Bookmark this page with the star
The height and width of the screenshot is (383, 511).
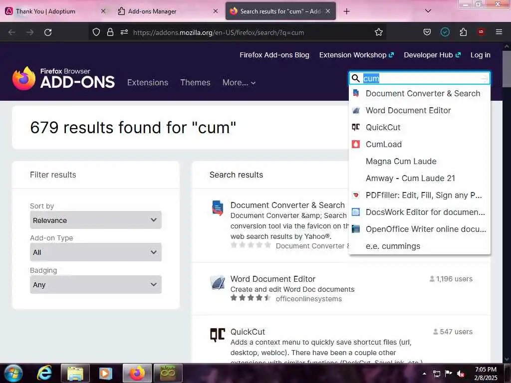click(378, 32)
